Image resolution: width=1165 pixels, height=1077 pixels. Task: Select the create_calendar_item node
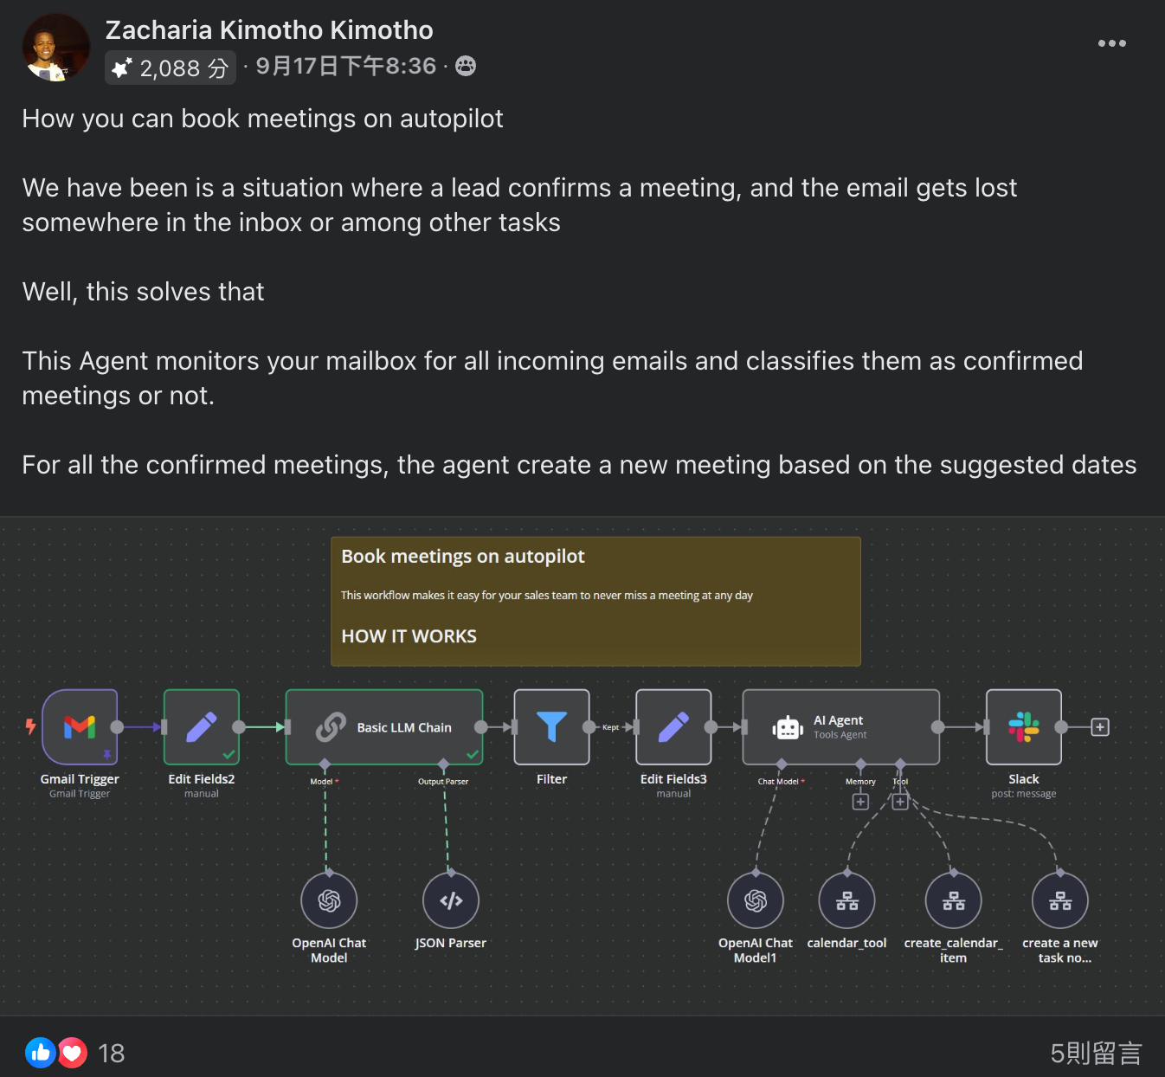(x=954, y=901)
